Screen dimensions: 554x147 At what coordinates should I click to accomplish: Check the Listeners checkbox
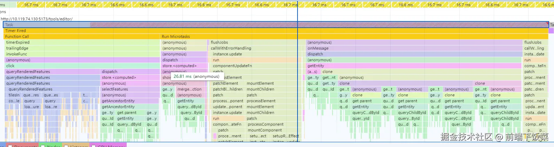[67, 146]
